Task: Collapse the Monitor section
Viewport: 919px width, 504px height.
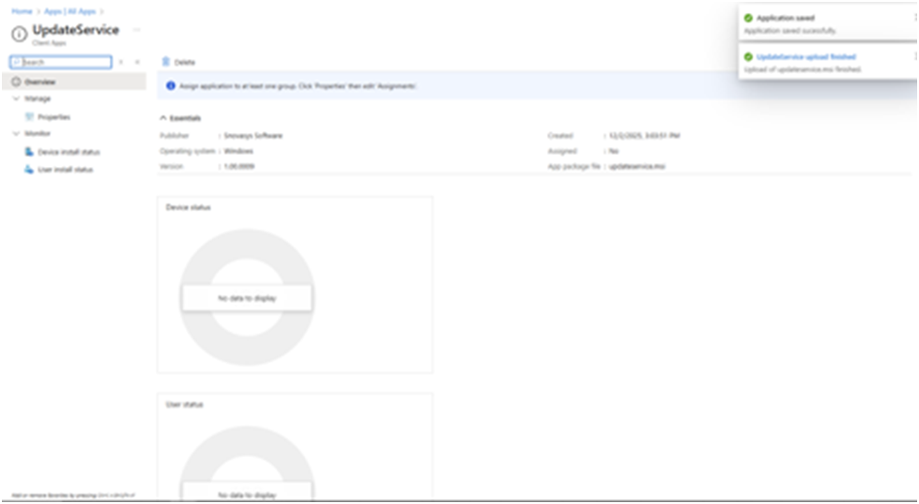Action: click(x=16, y=133)
